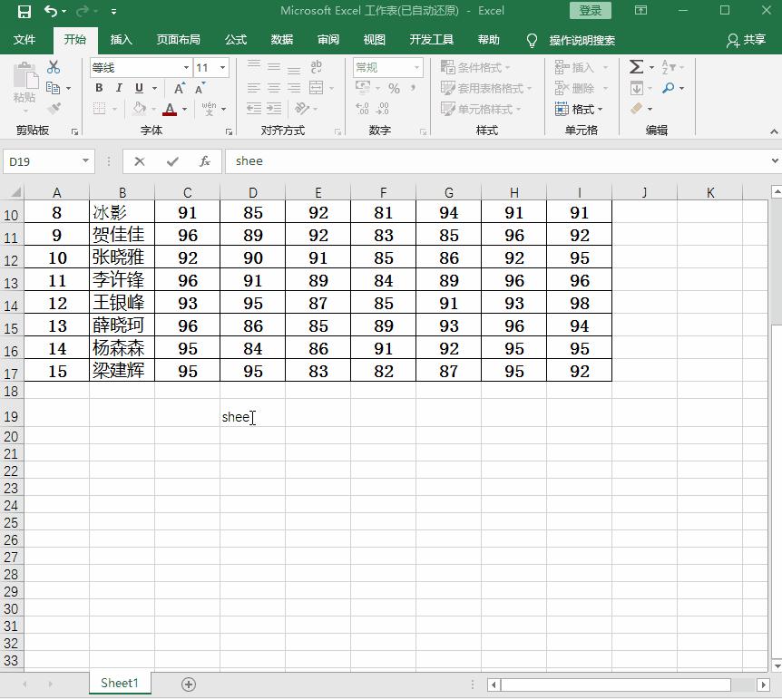Click the Cut scissors icon

[x=54, y=67]
